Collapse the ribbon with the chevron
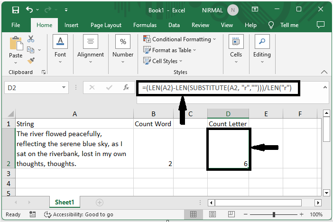 [324, 72]
